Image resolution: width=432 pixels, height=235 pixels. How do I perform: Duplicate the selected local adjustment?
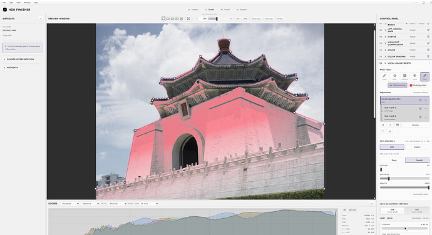pos(398,125)
